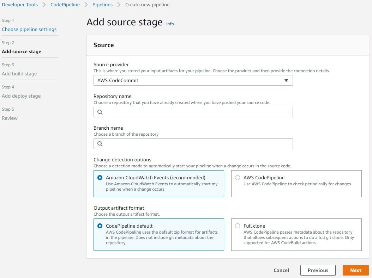Click the search icon in Repository name field
Viewport: 372px width, 278px height.
[x=100, y=112]
